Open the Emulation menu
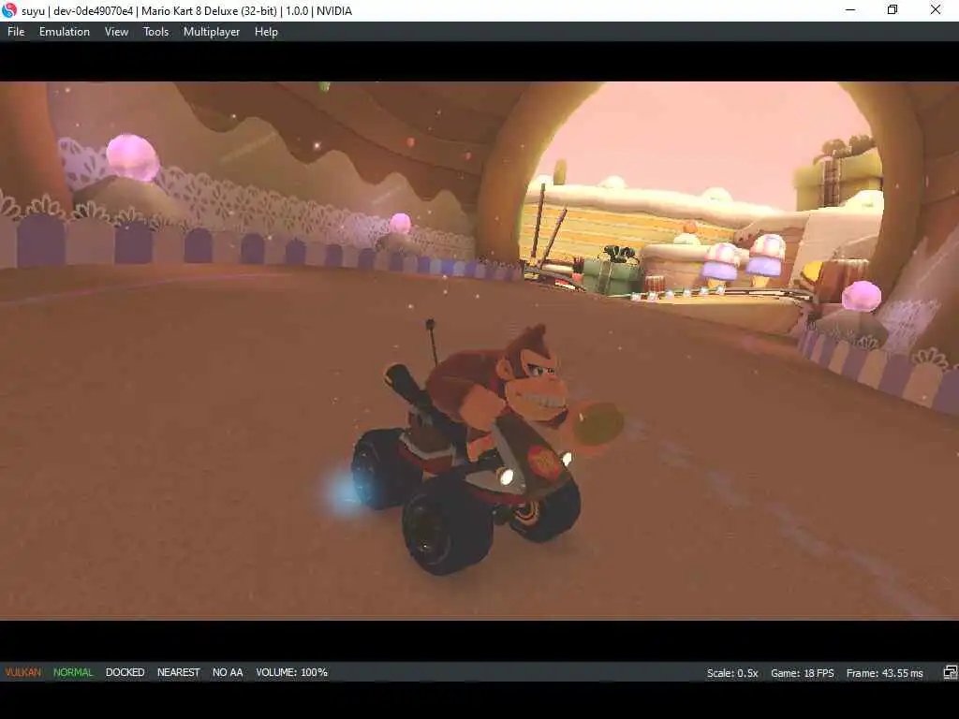This screenshot has height=719, width=959. 65,32
